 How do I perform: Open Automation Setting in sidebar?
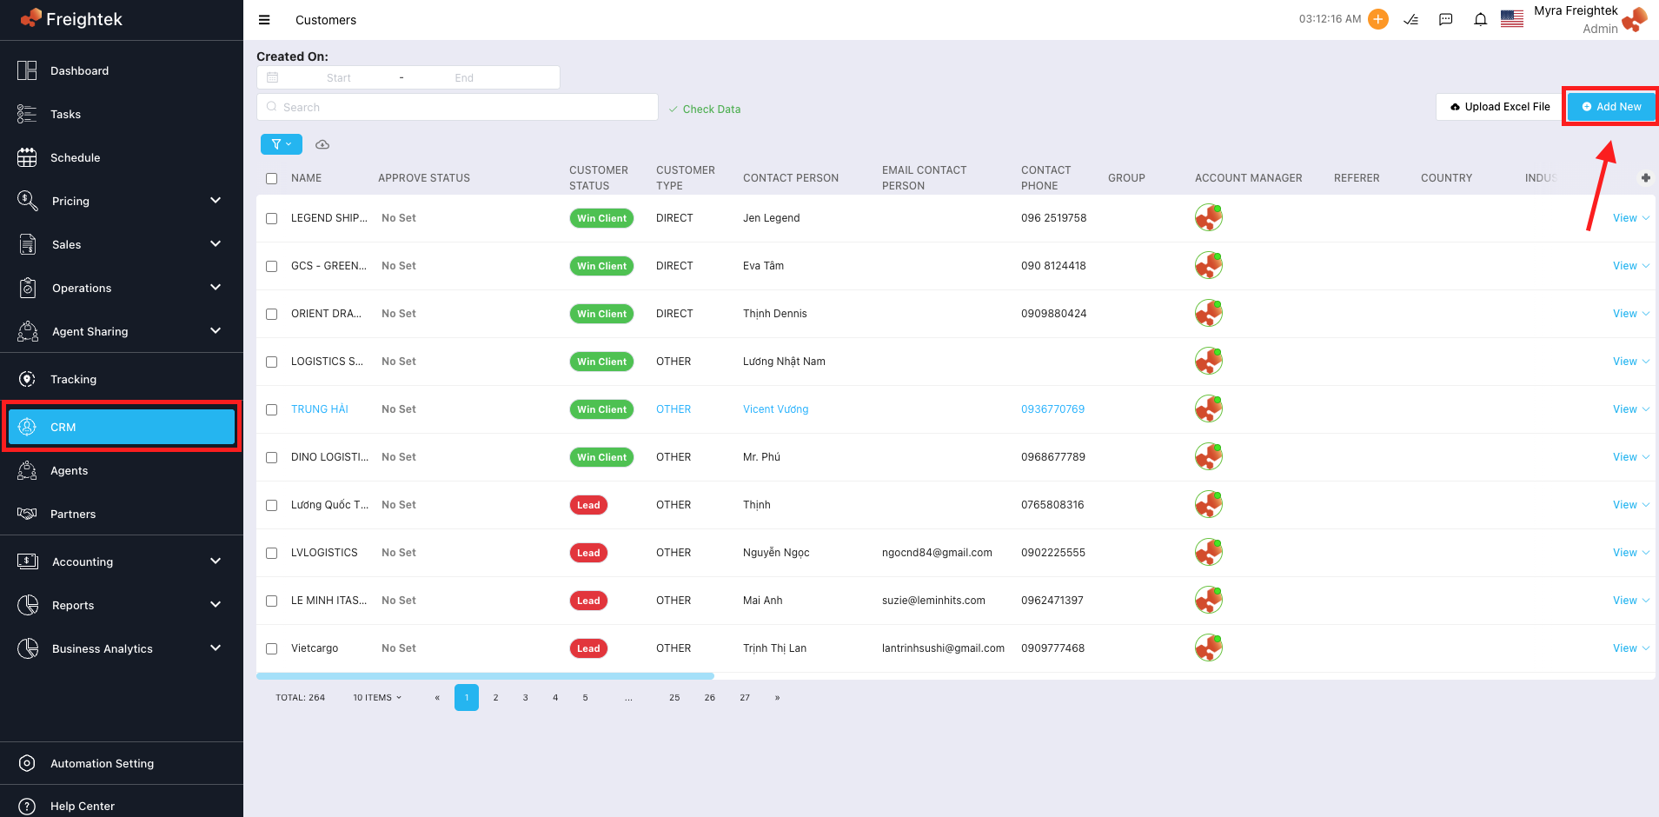122,763
